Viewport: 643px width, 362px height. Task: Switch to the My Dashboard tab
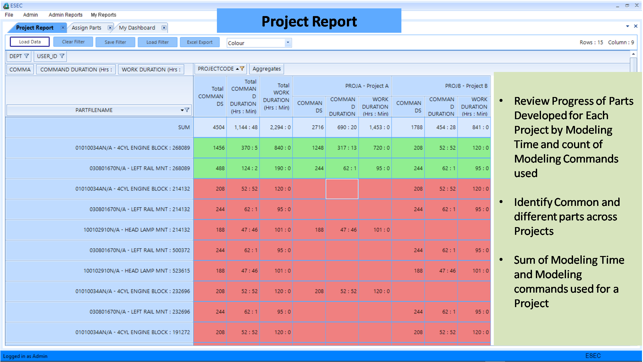(x=137, y=28)
